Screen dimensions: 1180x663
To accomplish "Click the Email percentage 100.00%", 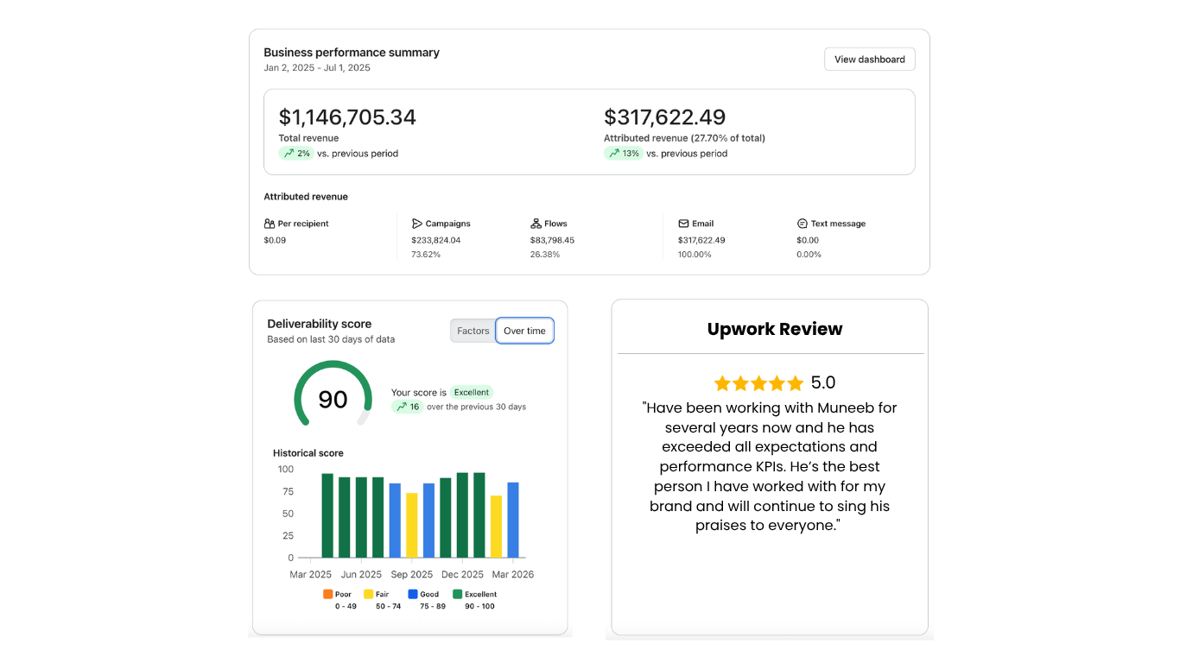I will [695, 255].
